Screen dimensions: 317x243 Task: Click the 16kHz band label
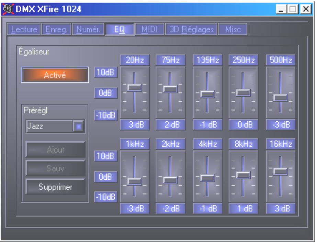pos(281,144)
